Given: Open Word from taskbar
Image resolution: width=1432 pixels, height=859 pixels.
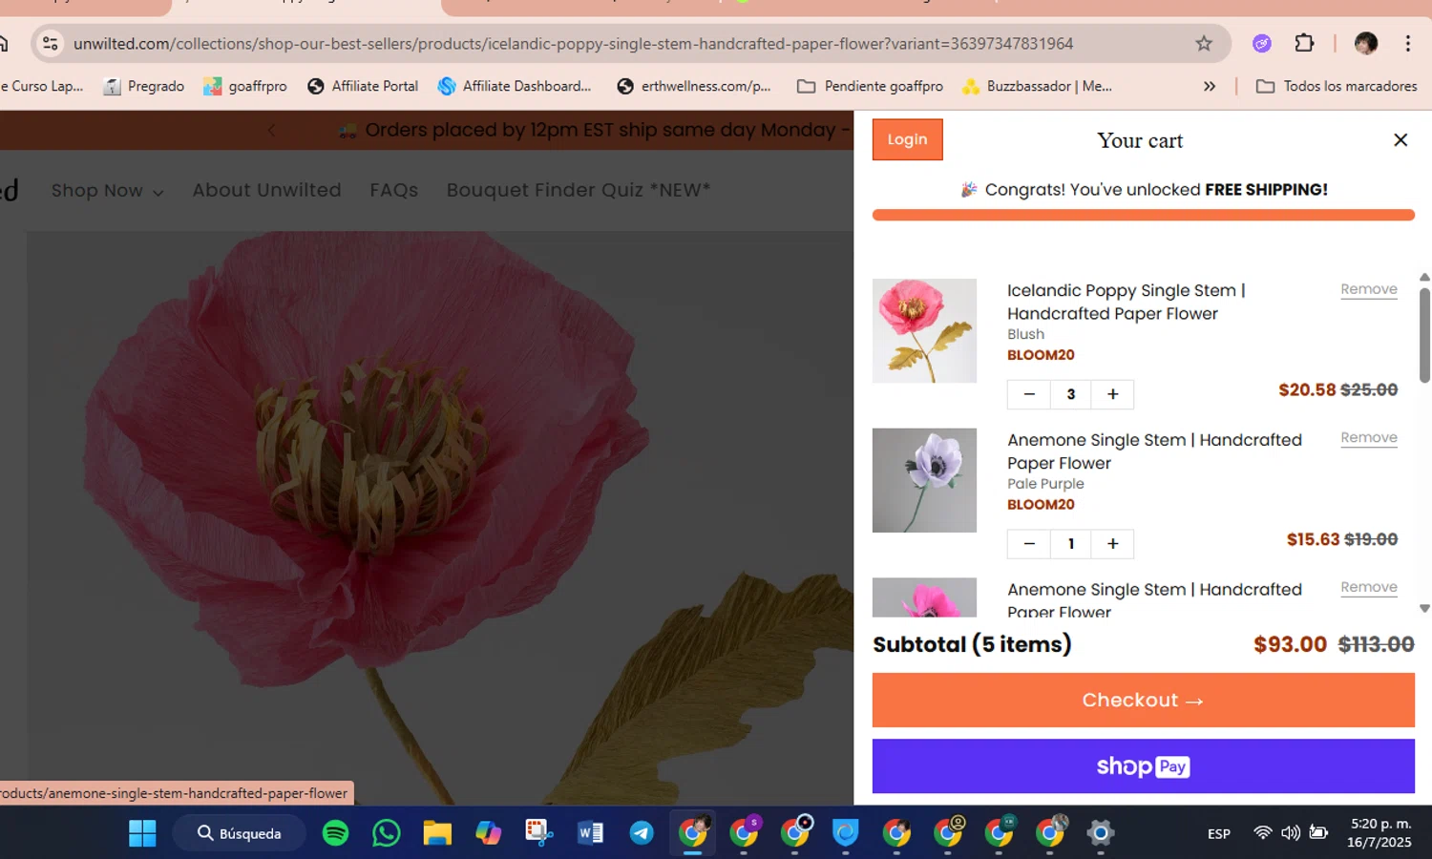Looking at the screenshot, I should pyautogui.click(x=591, y=833).
